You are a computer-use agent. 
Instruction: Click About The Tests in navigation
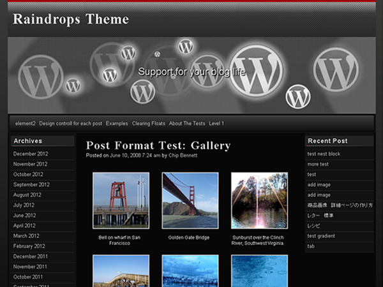click(x=187, y=124)
